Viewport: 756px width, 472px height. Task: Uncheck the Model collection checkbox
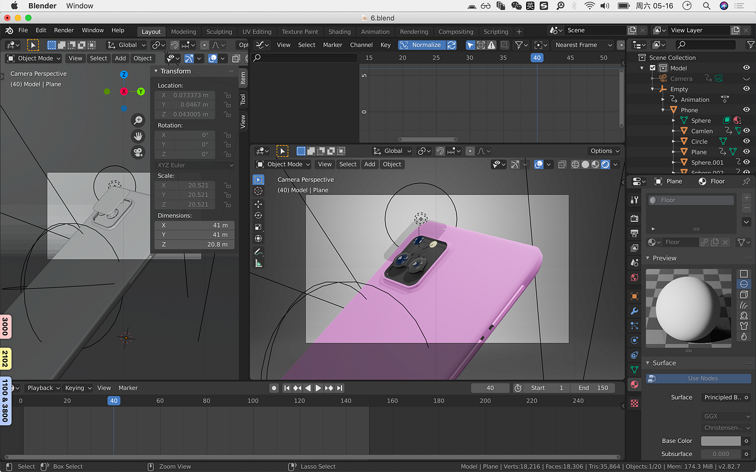[x=653, y=68]
